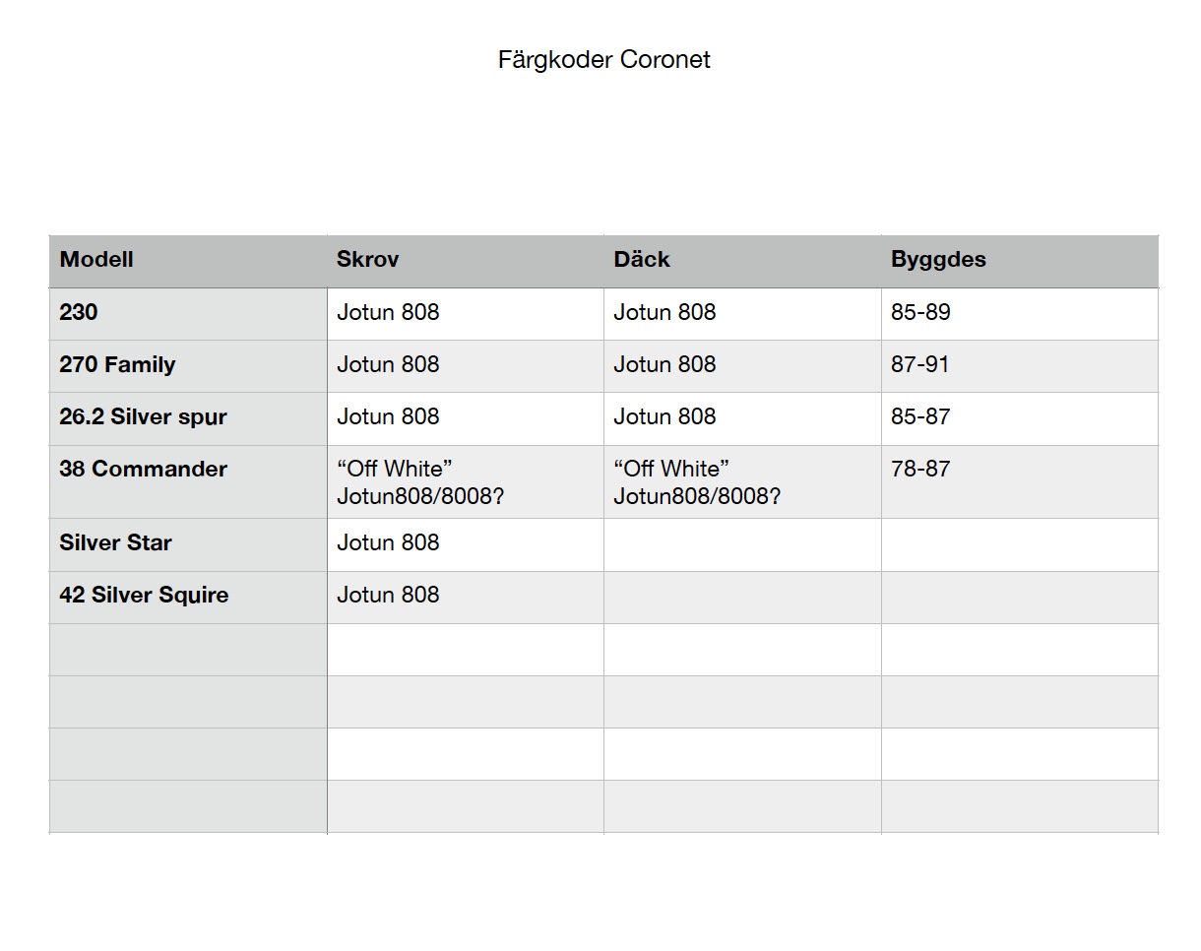Image resolution: width=1201 pixels, height=951 pixels.
Task: Select the empty Däck cell for 42 Silver Squire
Action: click(x=742, y=597)
